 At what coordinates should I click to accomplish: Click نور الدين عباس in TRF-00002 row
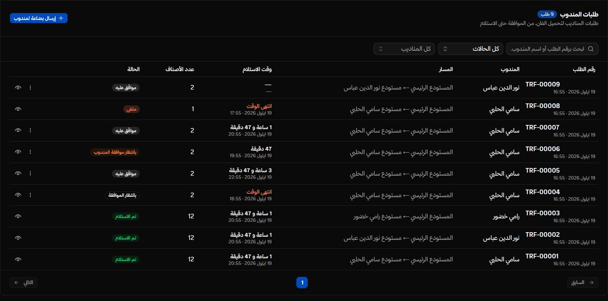pyautogui.click(x=501, y=238)
